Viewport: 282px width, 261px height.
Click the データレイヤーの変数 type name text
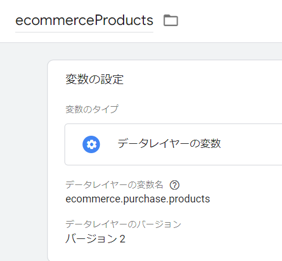[x=169, y=144]
